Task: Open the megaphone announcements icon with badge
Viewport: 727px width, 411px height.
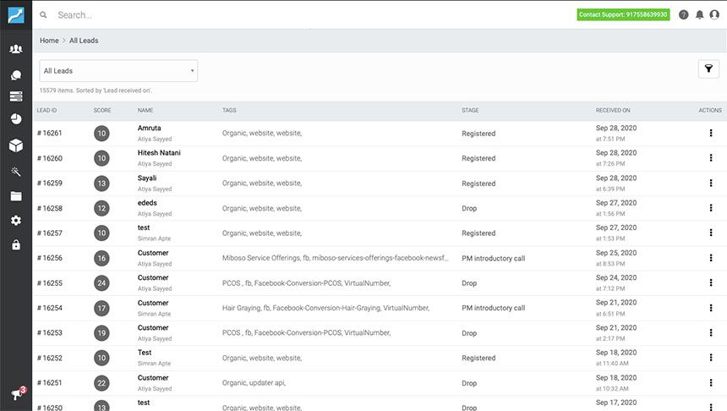Action: click(x=18, y=393)
